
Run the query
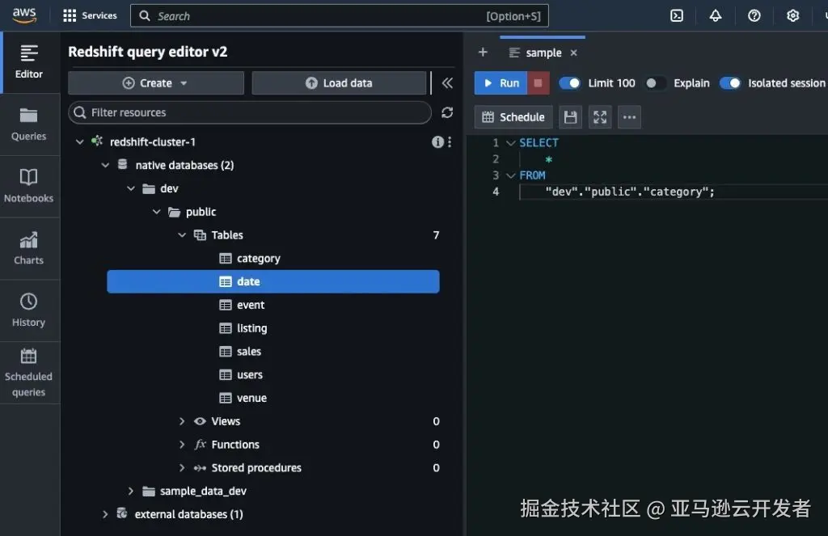pyautogui.click(x=501, y=83)
